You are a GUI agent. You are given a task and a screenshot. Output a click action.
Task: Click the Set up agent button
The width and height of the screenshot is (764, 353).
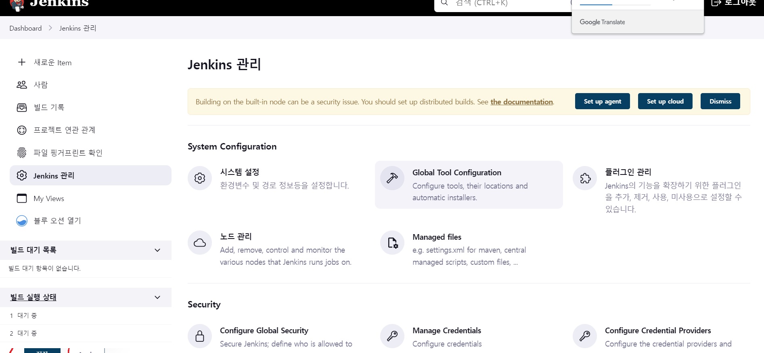(603, 101)
